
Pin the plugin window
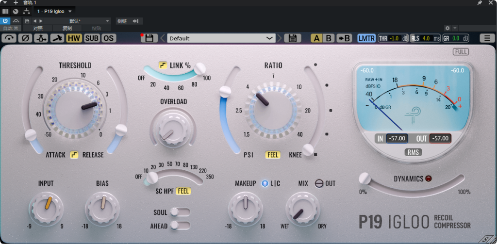[480, 2]
